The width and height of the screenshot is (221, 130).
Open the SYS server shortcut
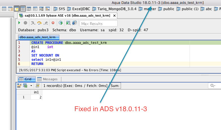[59, 9]
